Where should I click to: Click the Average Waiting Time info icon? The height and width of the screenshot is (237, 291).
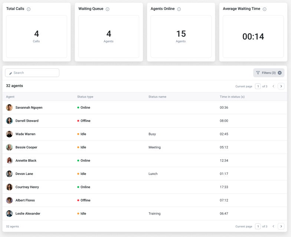coord(265,9)
